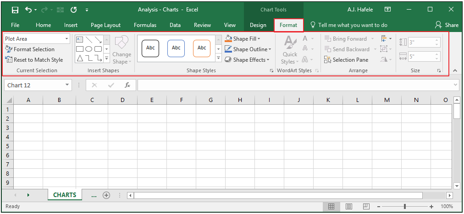Click the Select All corner triangle
The width and height of the screenshot is (464, 214).
[x=9, y=100]
